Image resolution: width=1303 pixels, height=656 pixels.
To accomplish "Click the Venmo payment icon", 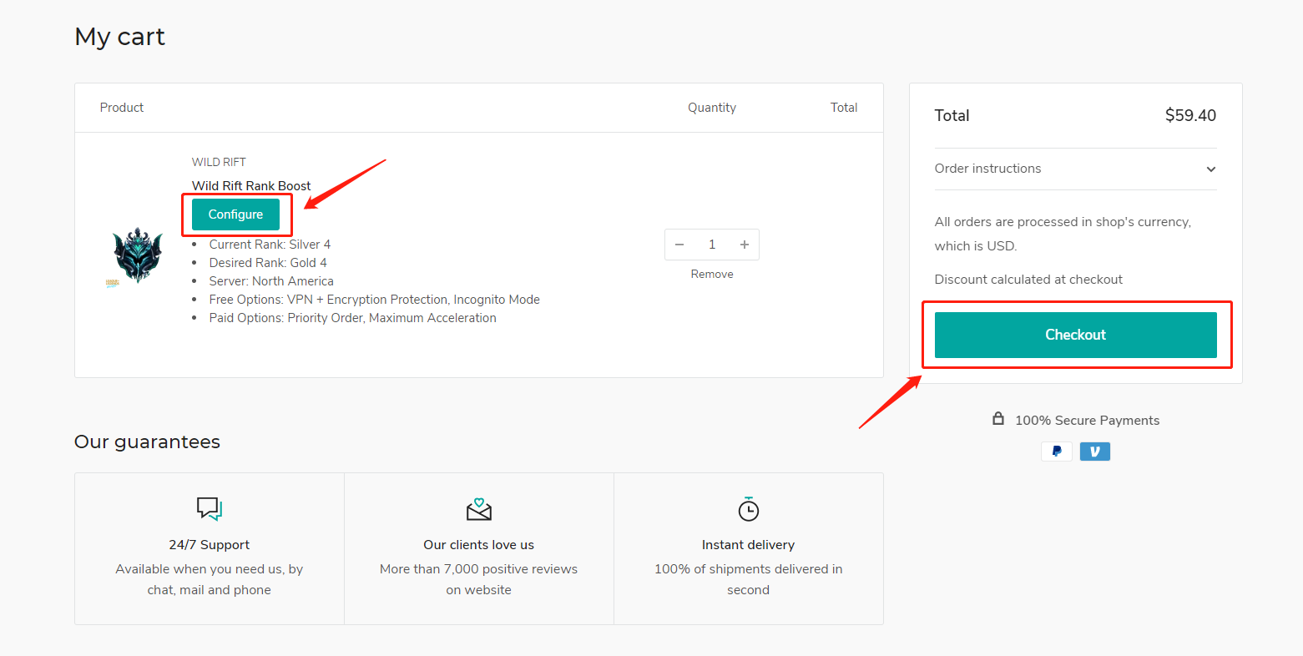I will pyautogui.click(x=1094, y=452).
